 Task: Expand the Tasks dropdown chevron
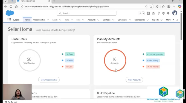(x=72, y=20)
